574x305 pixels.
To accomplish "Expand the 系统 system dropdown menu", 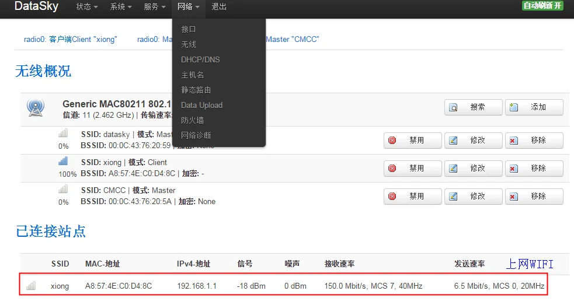I will (x=121, y=7).
